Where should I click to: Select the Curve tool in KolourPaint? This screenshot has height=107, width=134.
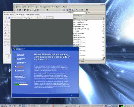click(8, 44)
